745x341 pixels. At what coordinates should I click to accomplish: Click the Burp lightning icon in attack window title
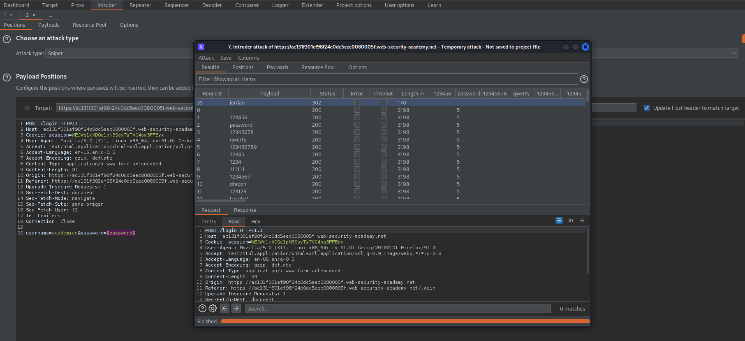click(x=201, y=47)
